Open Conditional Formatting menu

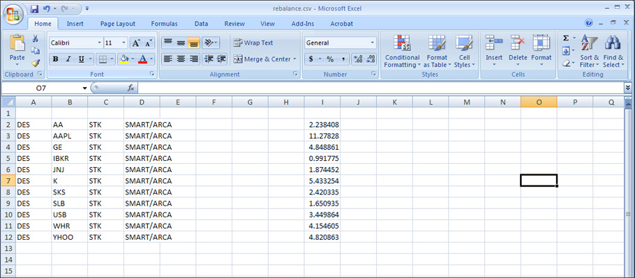402,52
